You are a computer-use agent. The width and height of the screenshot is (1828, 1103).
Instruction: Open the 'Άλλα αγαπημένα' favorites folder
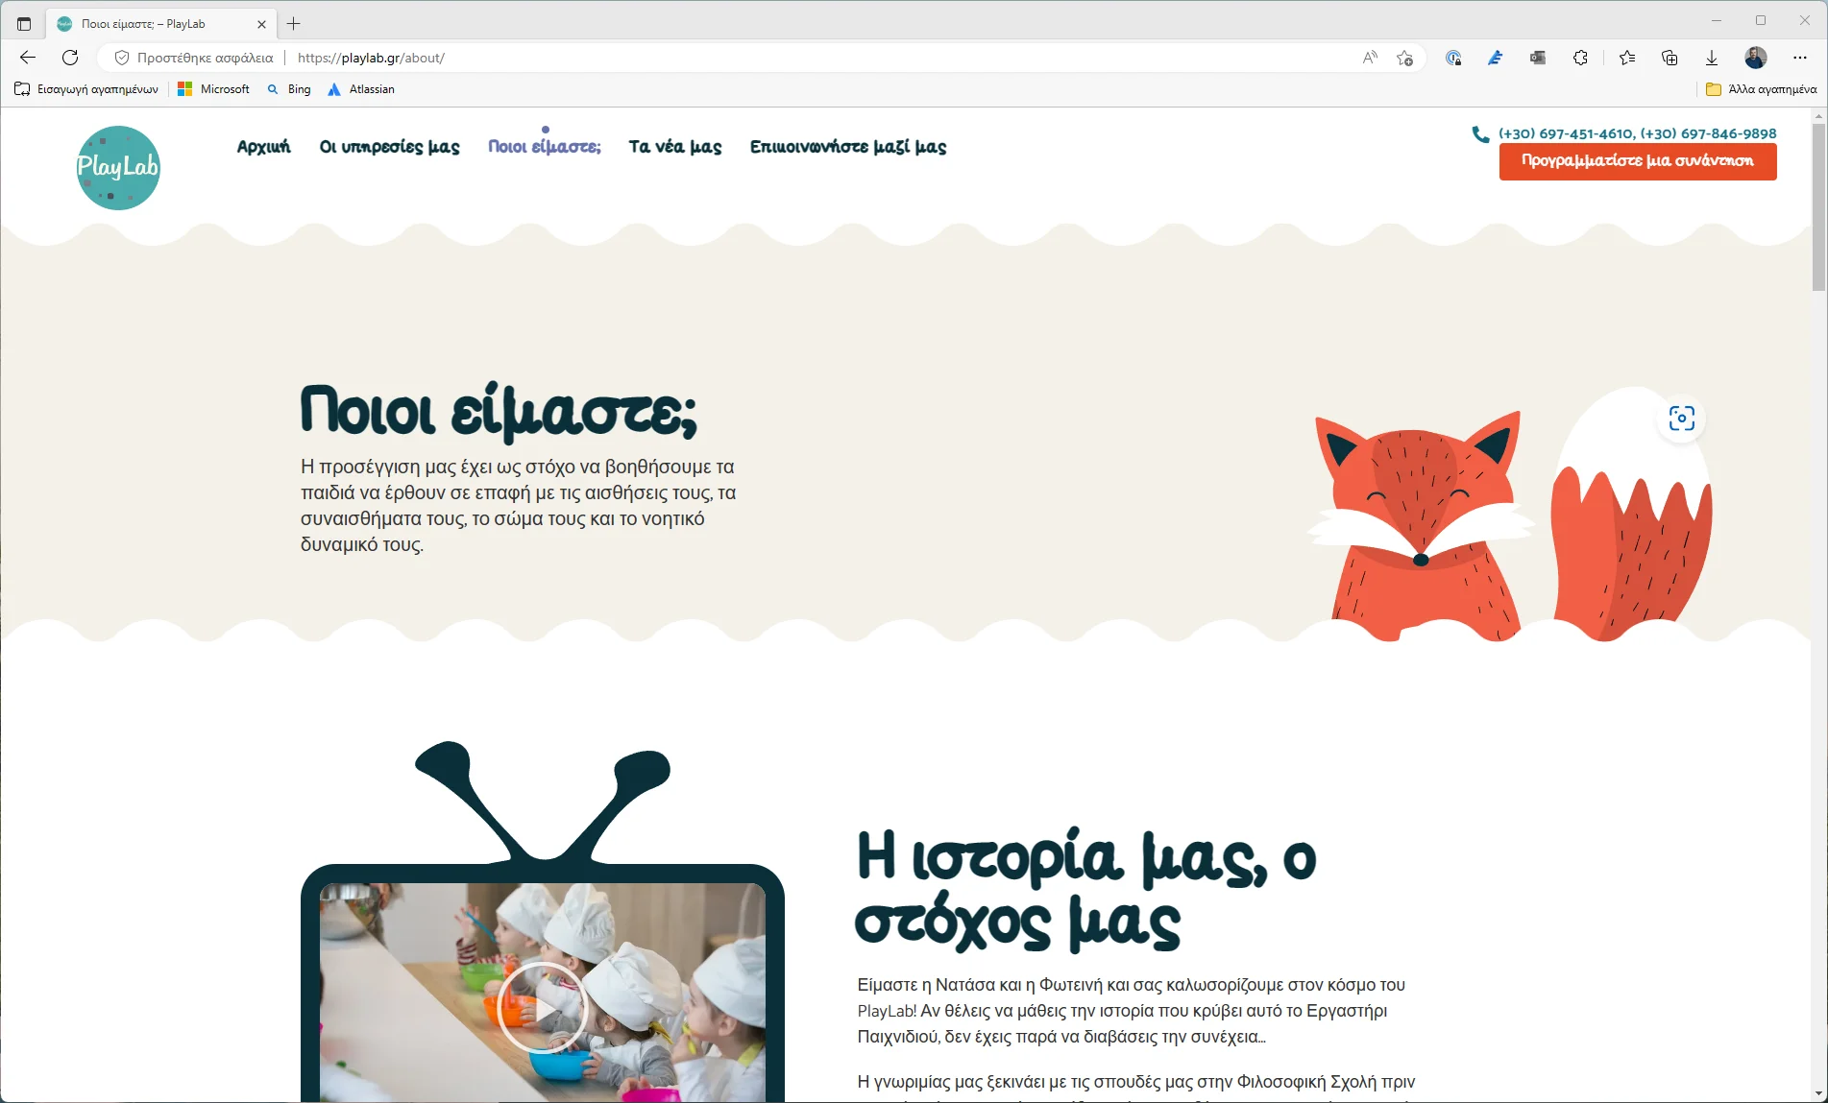point(1761,89)
